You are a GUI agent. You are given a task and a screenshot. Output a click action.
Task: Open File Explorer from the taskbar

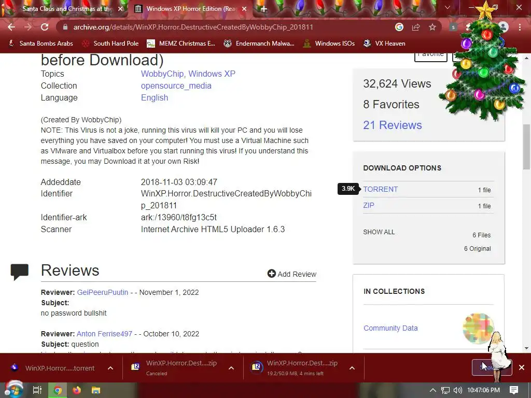click(x=96, y=390)
